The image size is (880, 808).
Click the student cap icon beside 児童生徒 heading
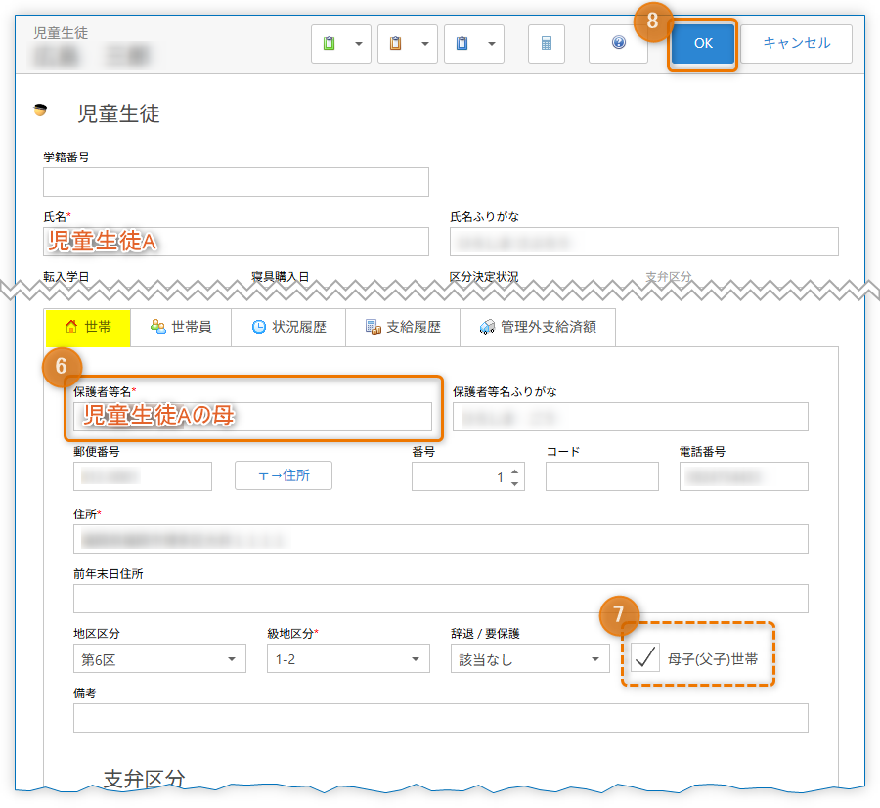point(40,110)
